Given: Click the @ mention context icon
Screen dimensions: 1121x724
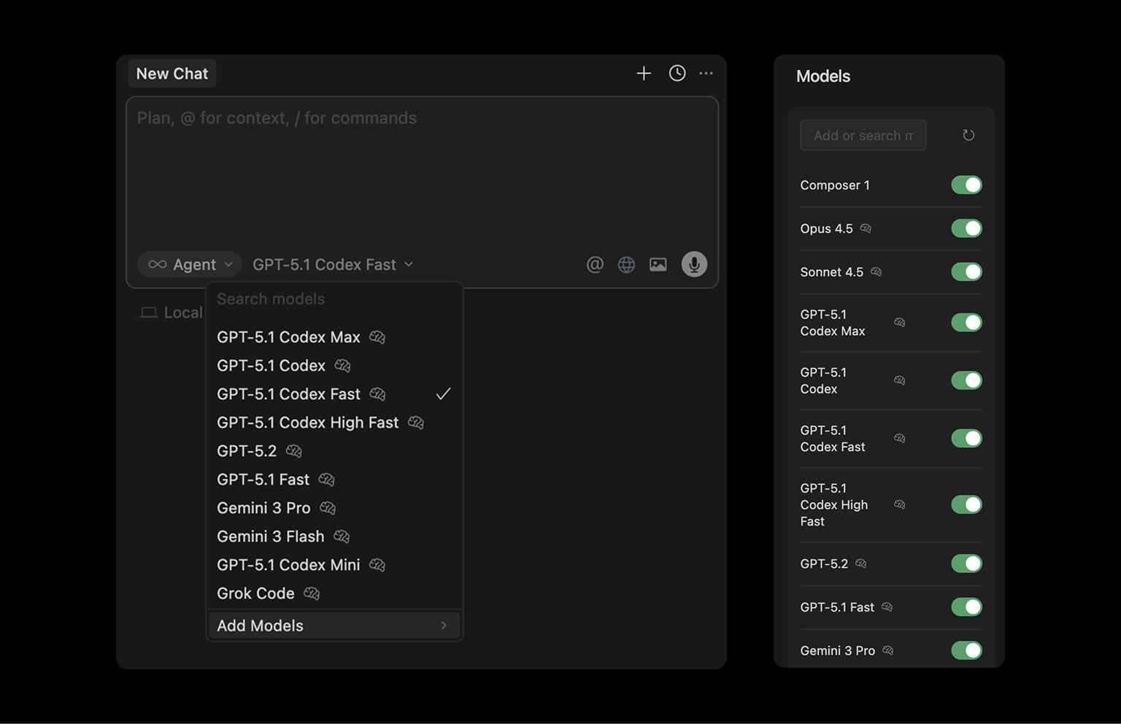Looking at the screenshot, I should [595, 264].
